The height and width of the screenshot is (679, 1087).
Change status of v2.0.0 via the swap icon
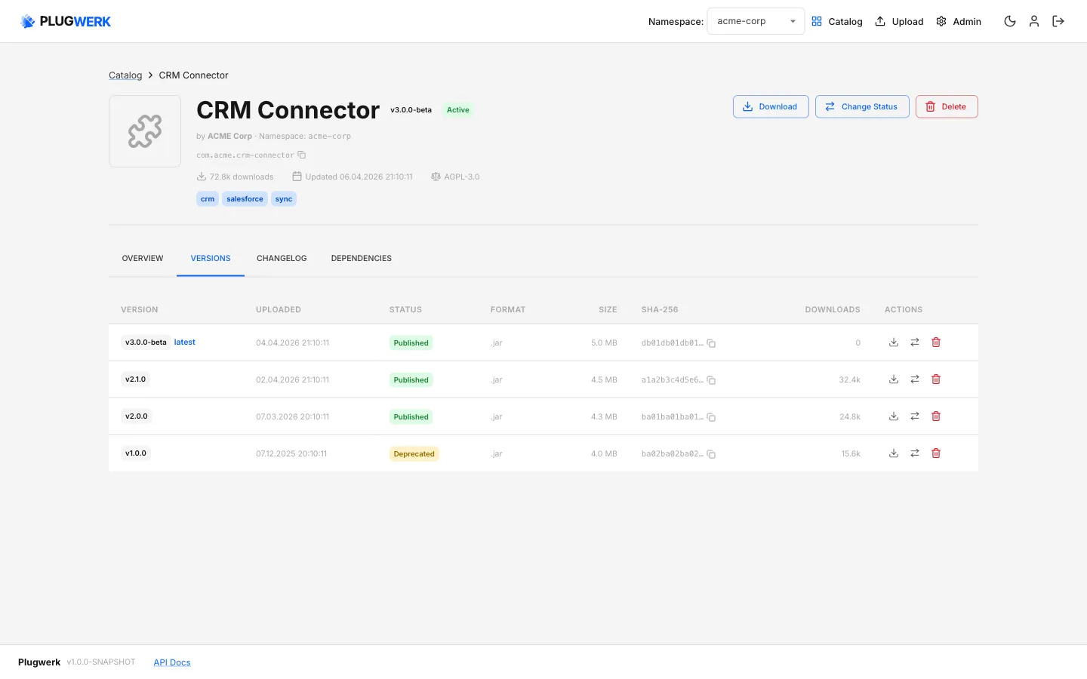coord(915,416)
